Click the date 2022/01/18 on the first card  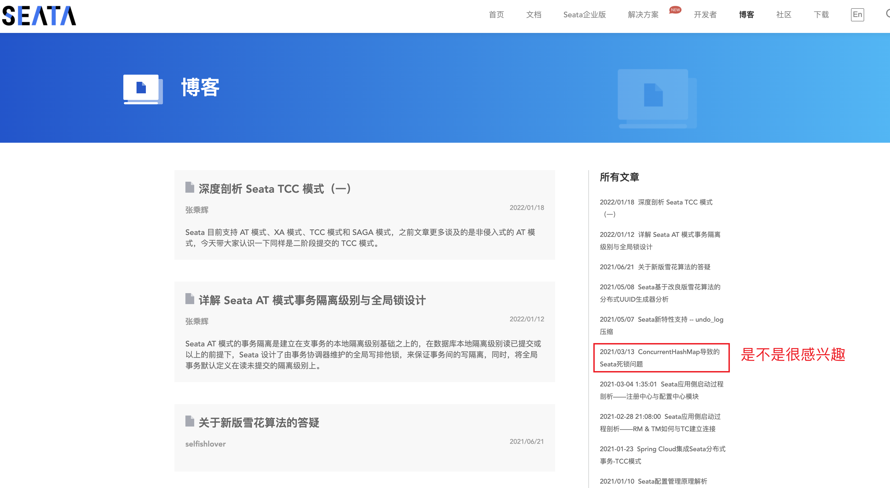point(527,207)
